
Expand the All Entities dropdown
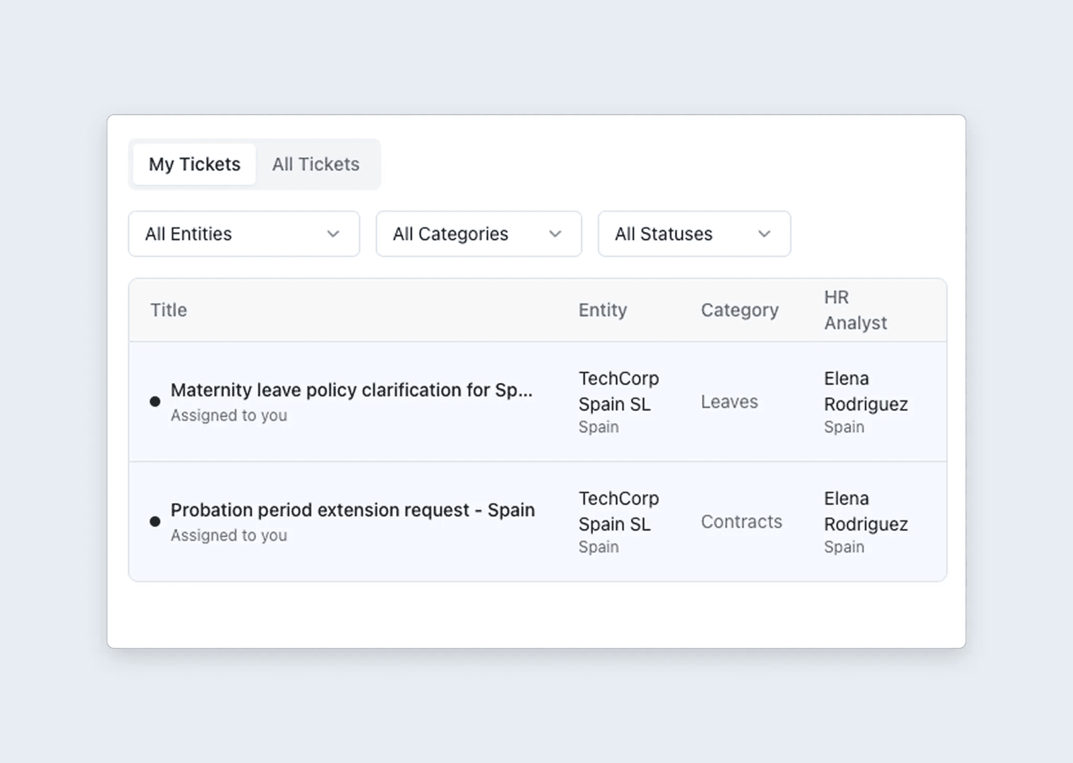pyautogui.click(x=244, y=234)
